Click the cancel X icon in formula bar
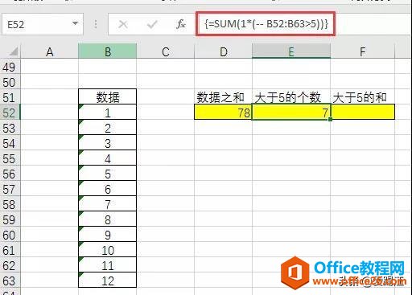Image resolution: width=412 pixels, height=295 pixels. click(x=123, y=24)
